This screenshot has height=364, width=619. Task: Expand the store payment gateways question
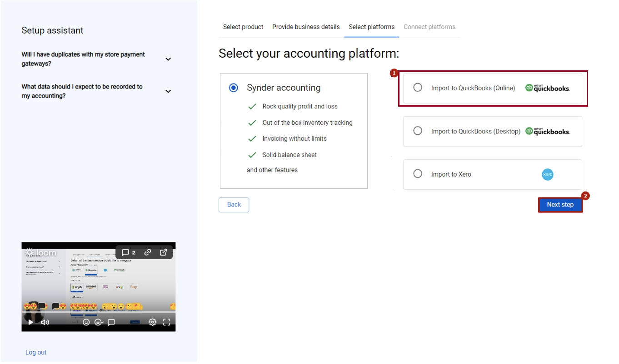coord(168,59)
